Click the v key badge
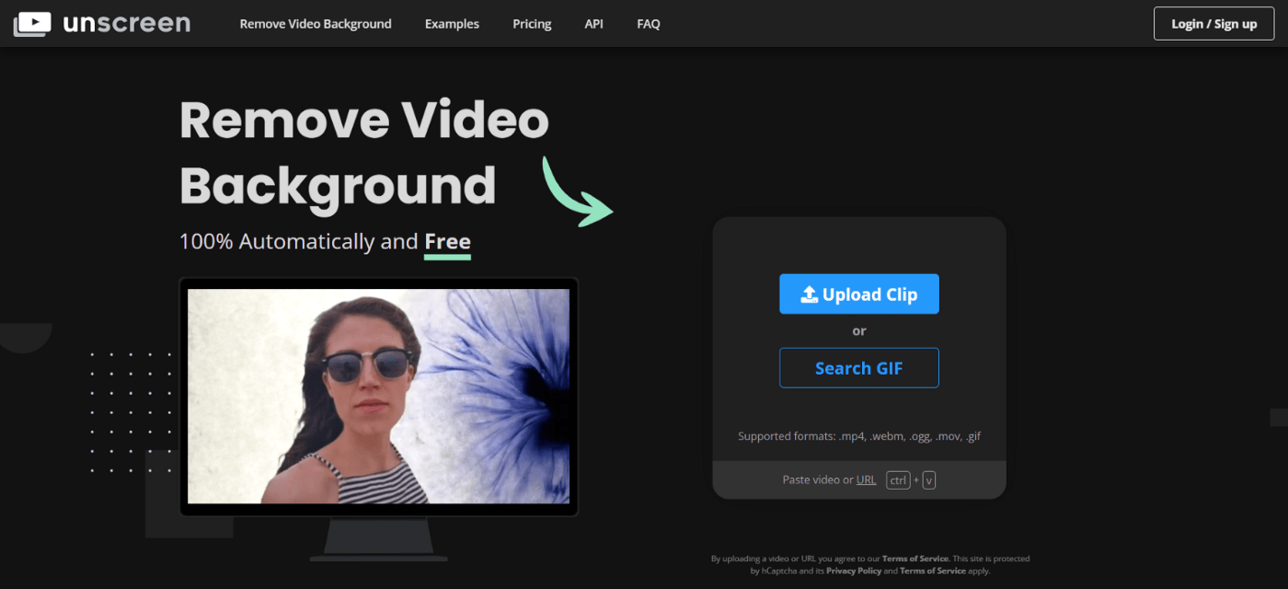Screen dimensions: 1288x589 point(928,479)
